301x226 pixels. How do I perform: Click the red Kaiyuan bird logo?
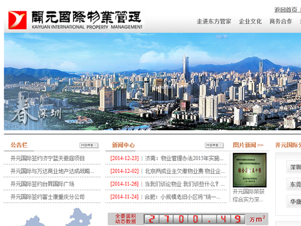17,20
